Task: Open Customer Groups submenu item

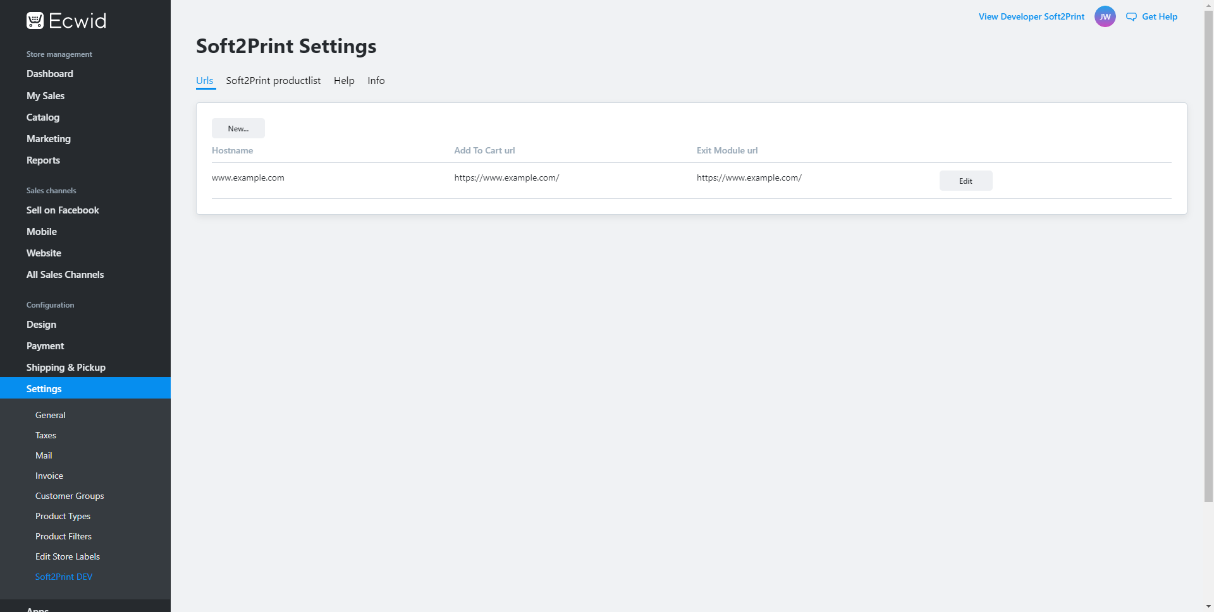Action: click(70, 496)
